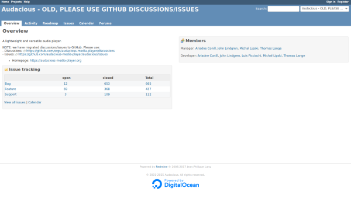This screenshot has height=219, width=351.
Task: View the 665 total Bug issues
Action: [148, 84]
